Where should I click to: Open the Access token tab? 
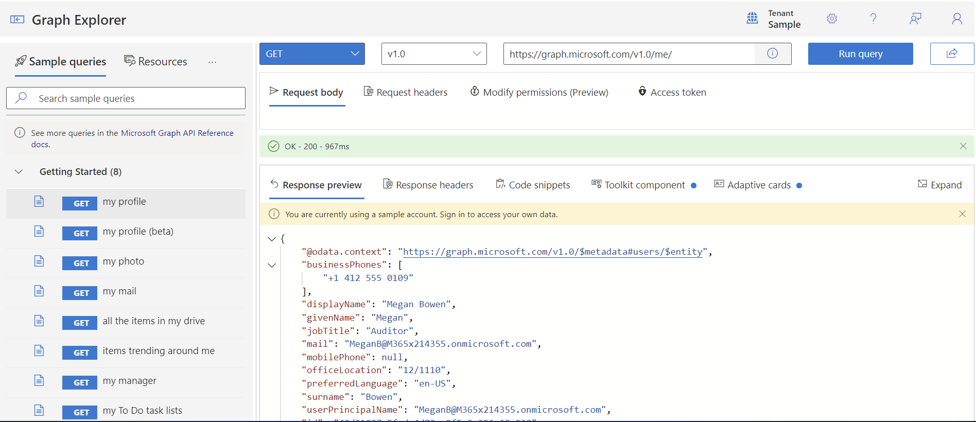pyautogui.click(x=672, y=92)
